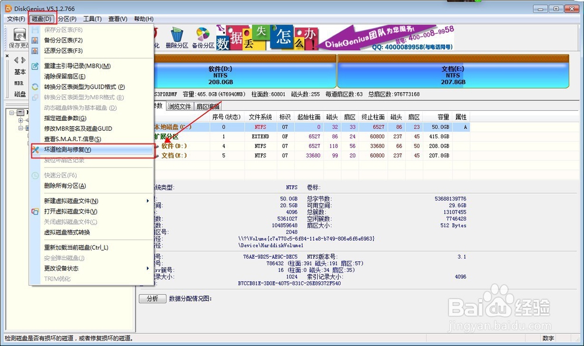Click the 删除分区 recycle bin icon
584x346 pixels.
(x=178, y=34)
